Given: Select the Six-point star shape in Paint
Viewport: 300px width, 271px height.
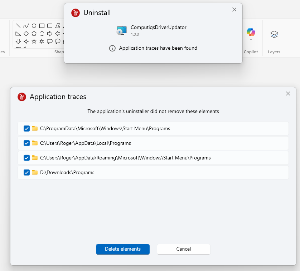Looking at the screenshot, I should coord(42,41).
